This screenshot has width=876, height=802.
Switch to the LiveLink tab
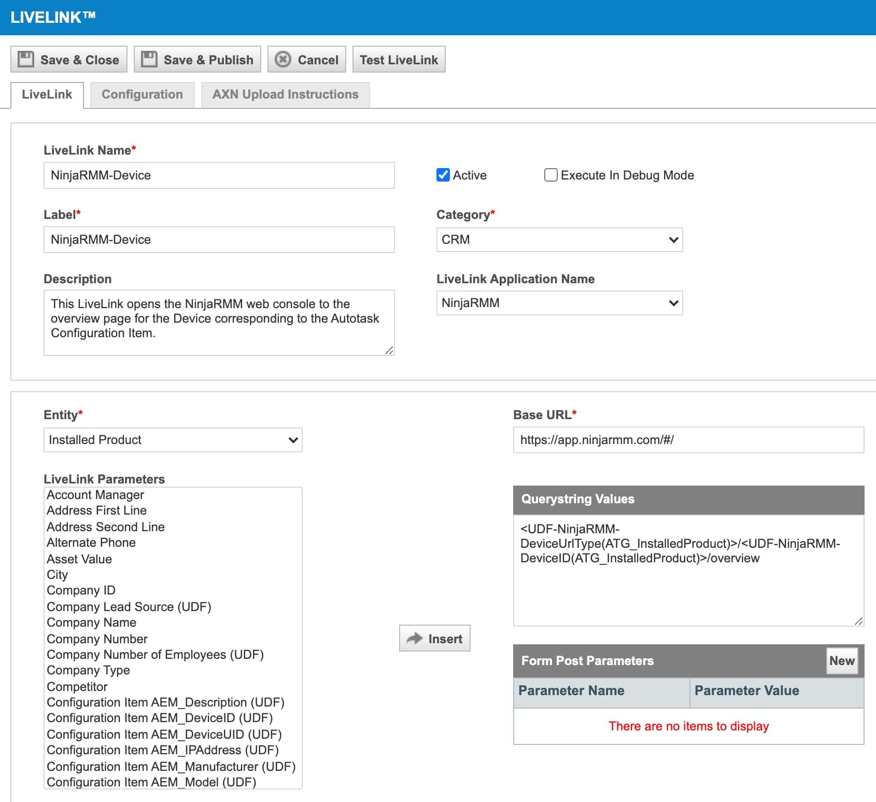(x=47, y=95)
